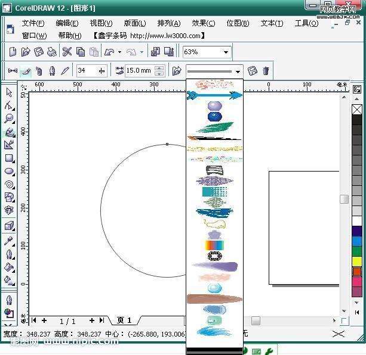Image resolution: width=366 pixels, height=355 pixels.
Task: Choose the Brush artistic media mode
Action: 26,70
